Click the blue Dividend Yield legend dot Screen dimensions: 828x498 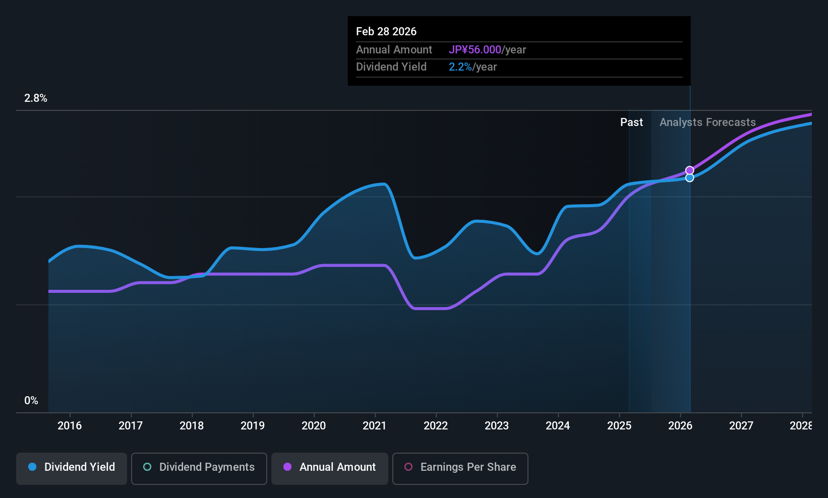pos(32,467)
